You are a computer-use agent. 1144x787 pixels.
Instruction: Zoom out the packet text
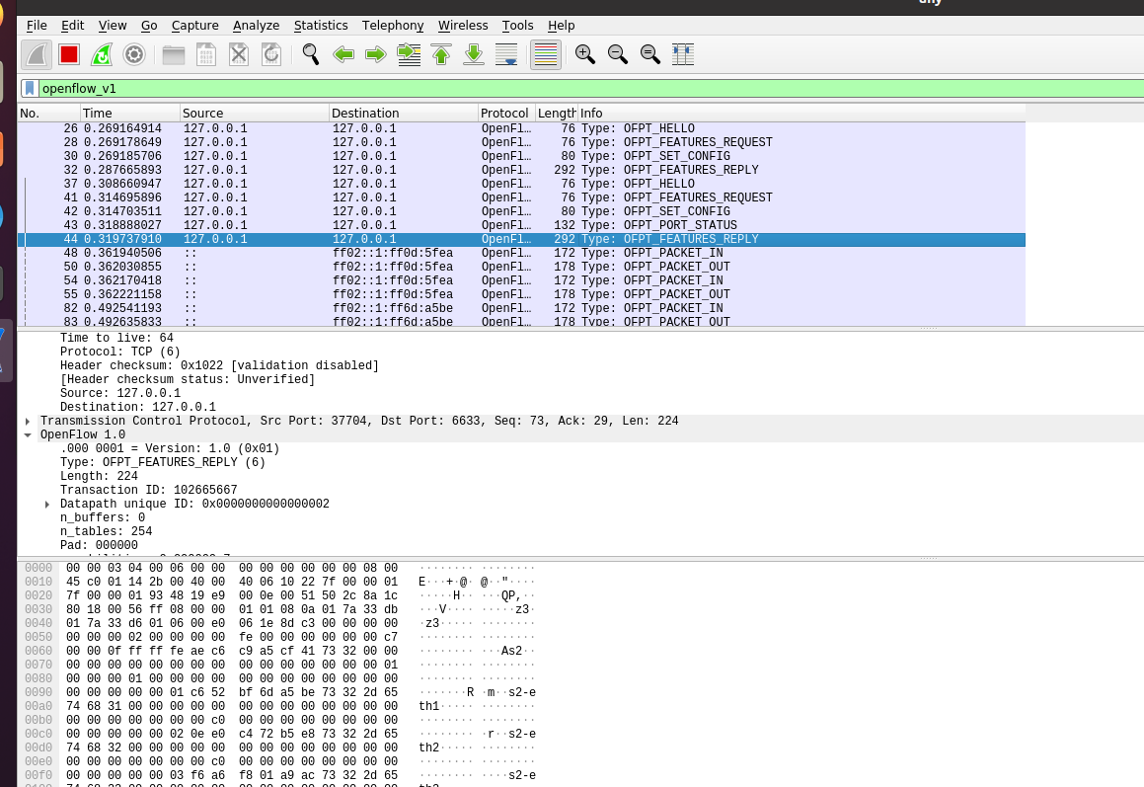(x=618, y=54)
